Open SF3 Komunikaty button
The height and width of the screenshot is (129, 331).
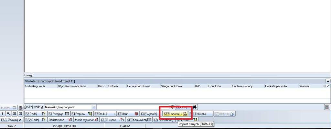(139, 120)
